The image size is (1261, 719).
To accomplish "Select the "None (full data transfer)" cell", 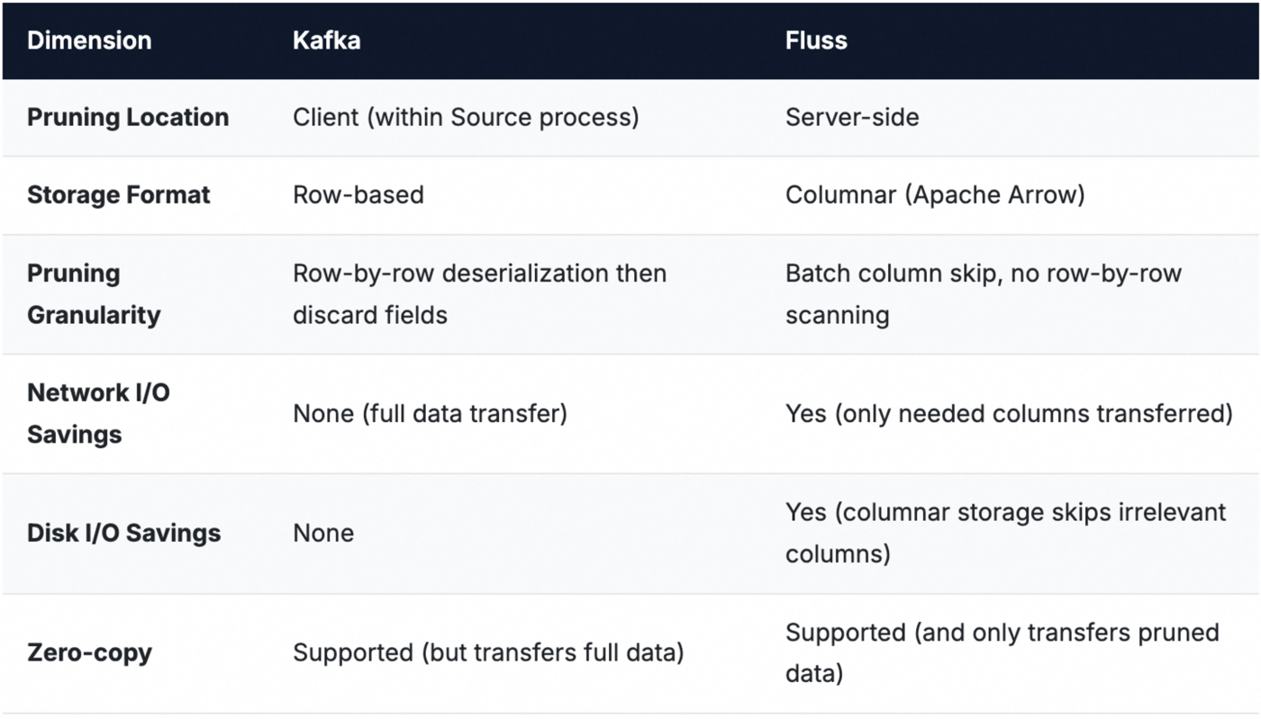I will pos(430,413).
